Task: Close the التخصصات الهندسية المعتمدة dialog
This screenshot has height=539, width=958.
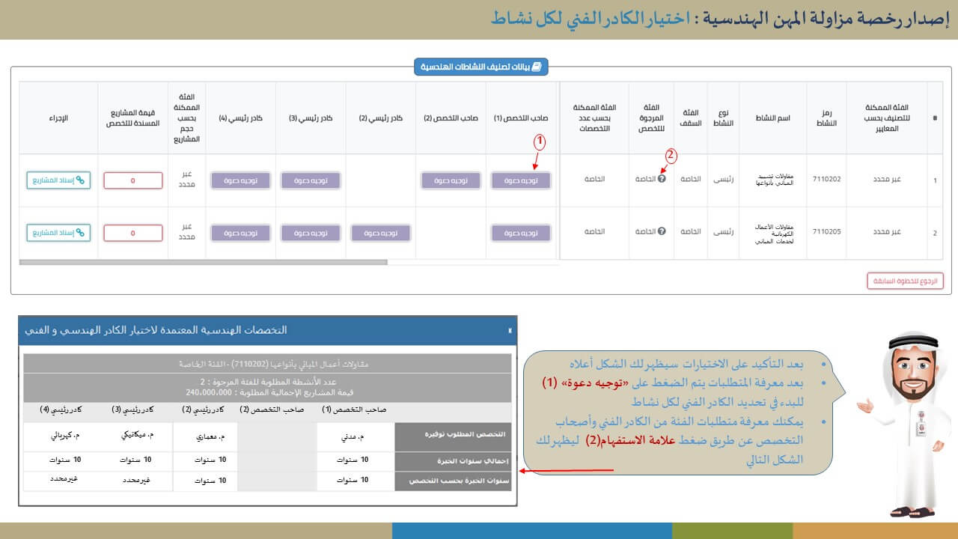Action: [510, 330]
